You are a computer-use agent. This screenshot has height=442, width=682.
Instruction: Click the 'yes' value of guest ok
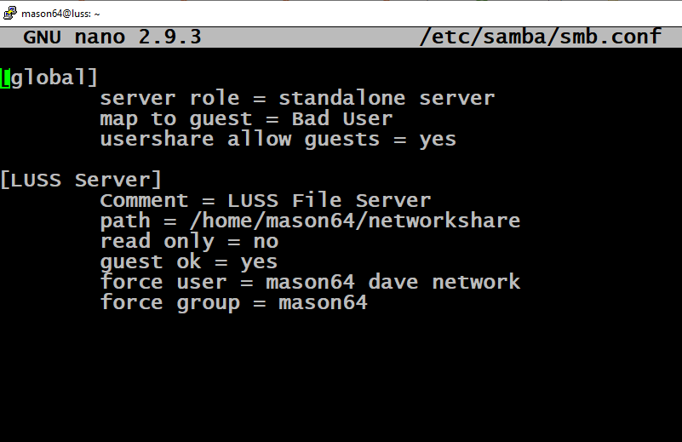coord(259,262)
